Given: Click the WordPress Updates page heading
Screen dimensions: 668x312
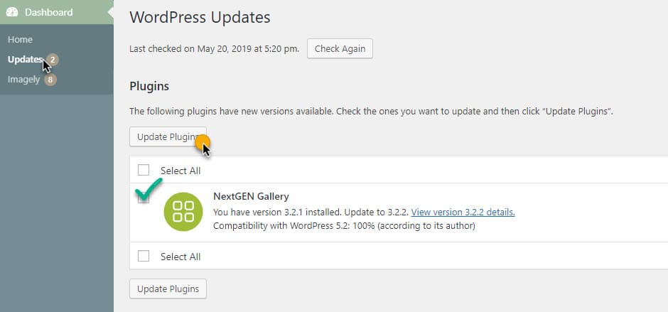Looking at the screenshot, I should pyautogui.click(x=200, y=18).
